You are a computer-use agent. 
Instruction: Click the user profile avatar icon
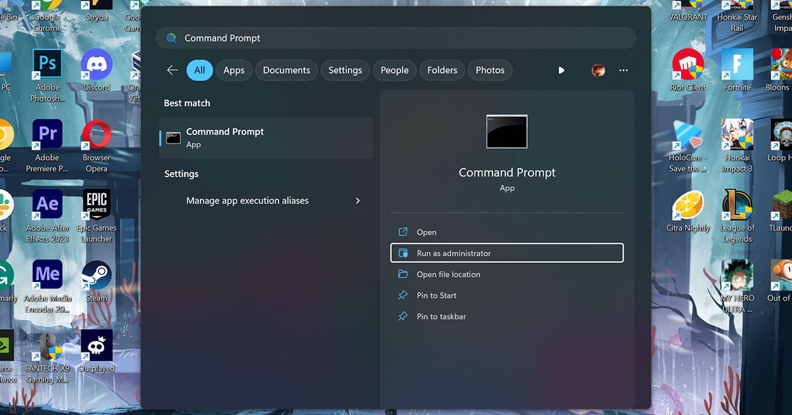coord(599,70)
